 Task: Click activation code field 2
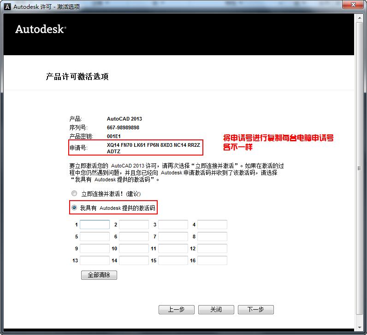coord(134,225)
